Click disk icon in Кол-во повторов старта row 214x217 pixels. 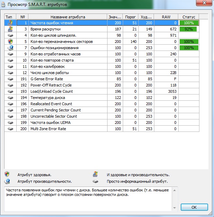click(x=10, y=60)
